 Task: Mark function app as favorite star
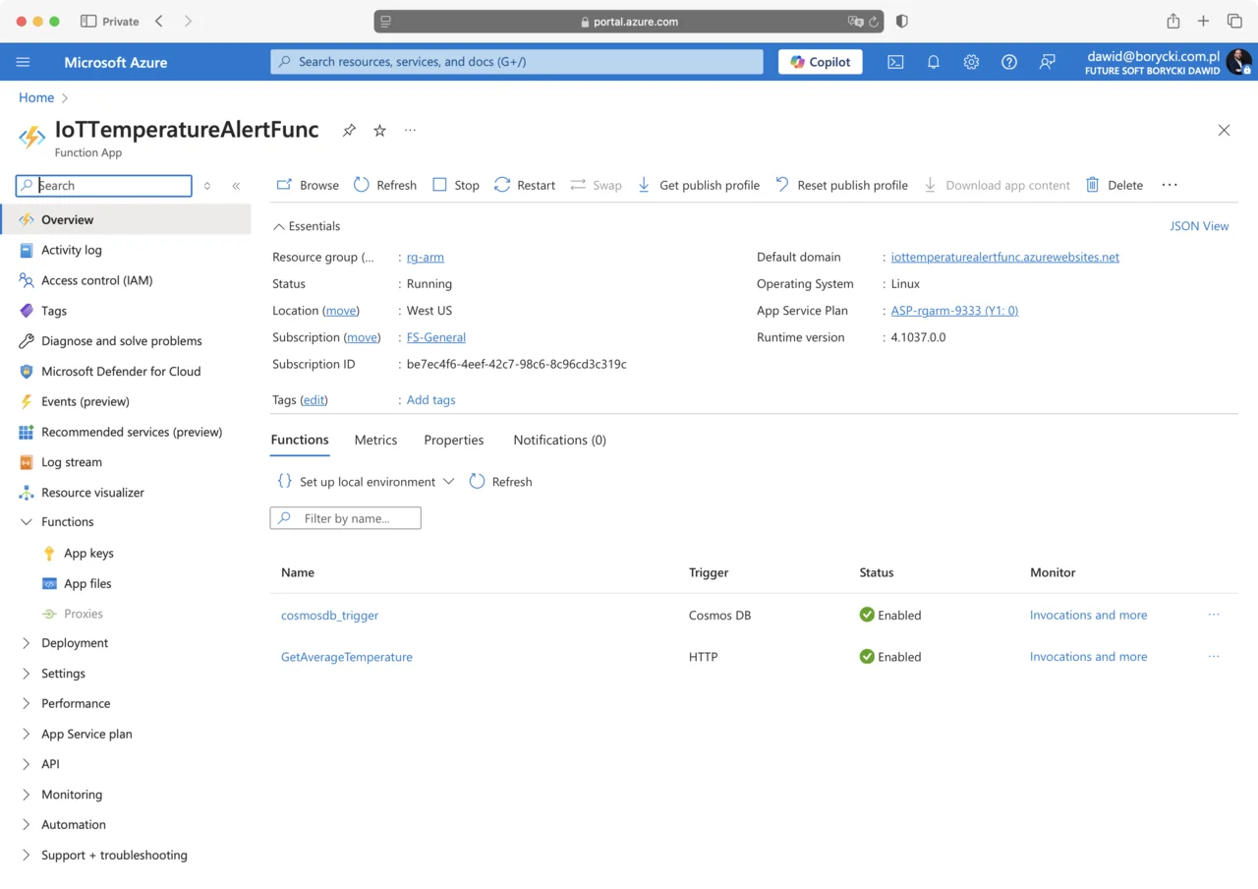click(379, 131)
